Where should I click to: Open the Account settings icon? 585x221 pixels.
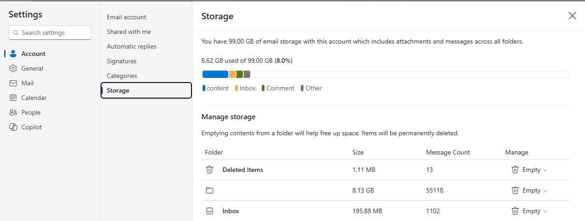[13, 54]
